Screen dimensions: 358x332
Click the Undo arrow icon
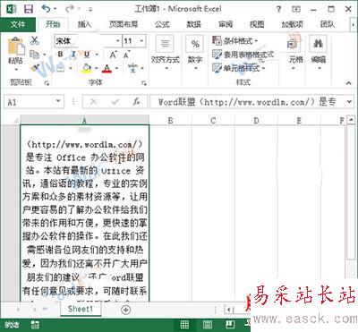point(47,9)
